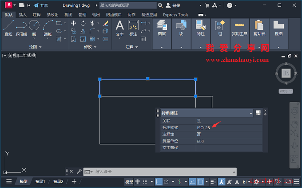Toggle polar tracking in status bar
302x188 pixels.
pos(167,182)
